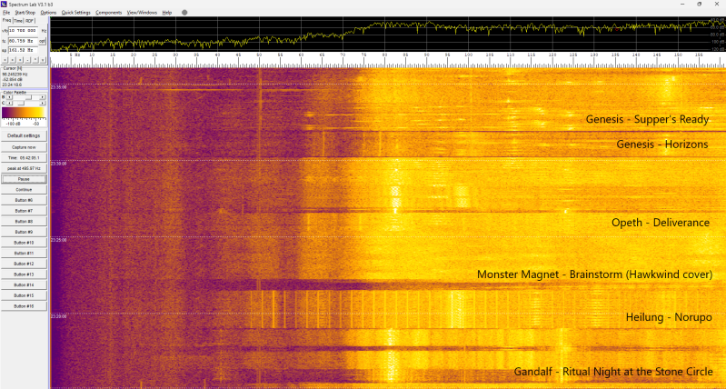Open the Components menu
726x389 pixels.
click(x=109, y=13)
